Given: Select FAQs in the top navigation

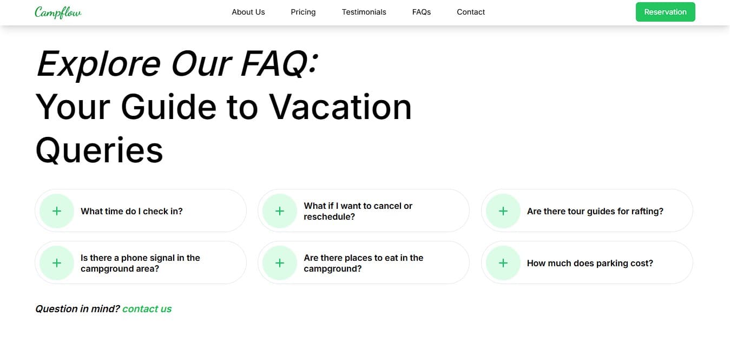Looking at the screenshot, I should pos(422,12).
